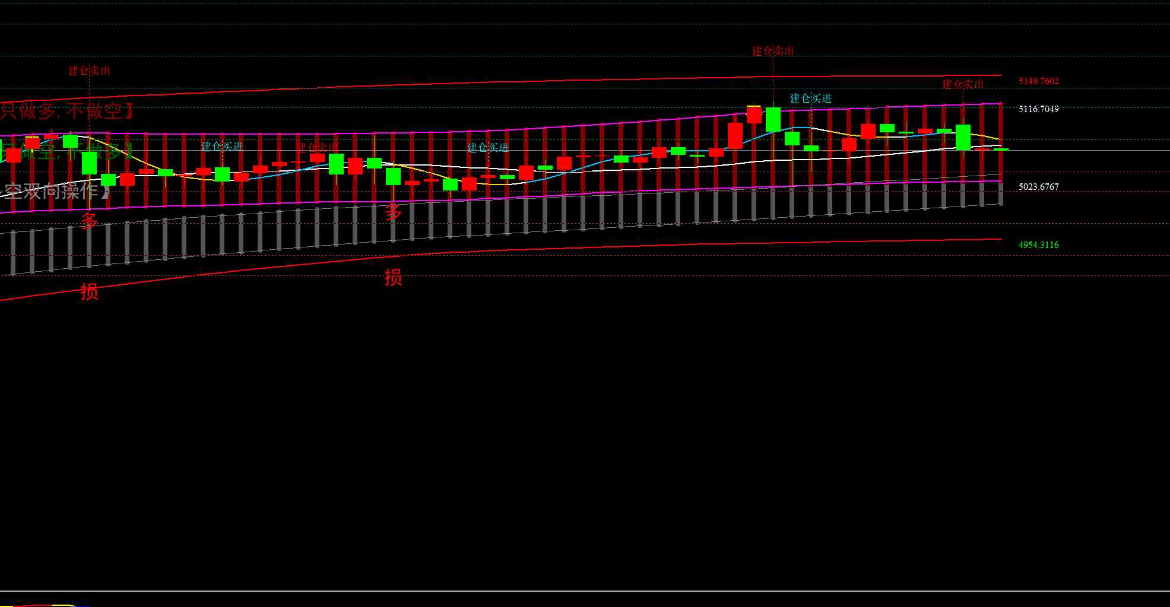Click the white price label 5023.6767
The height and width of the screenshot is (607, 1170).
(x=1039, y=187)
